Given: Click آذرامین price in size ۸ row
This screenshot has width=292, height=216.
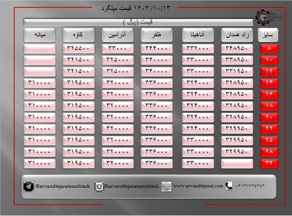Looking at the screenshot, I should coord(118,49).
